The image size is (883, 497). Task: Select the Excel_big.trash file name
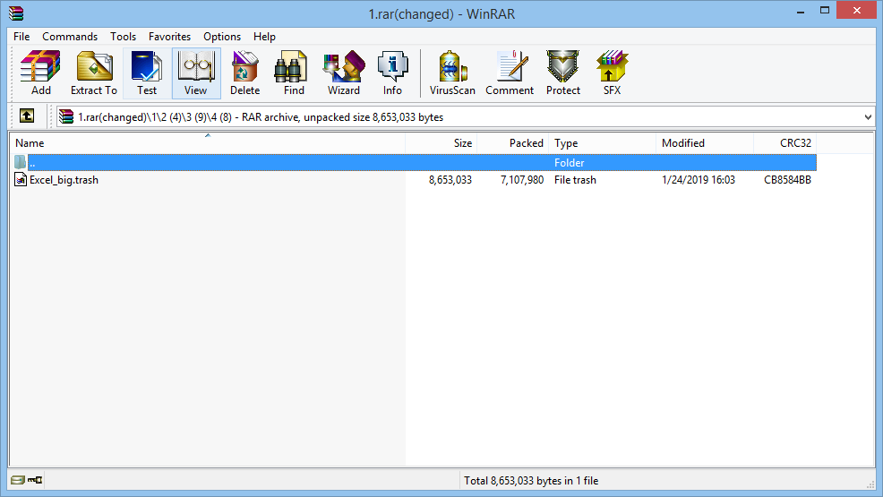click(64, 180)
